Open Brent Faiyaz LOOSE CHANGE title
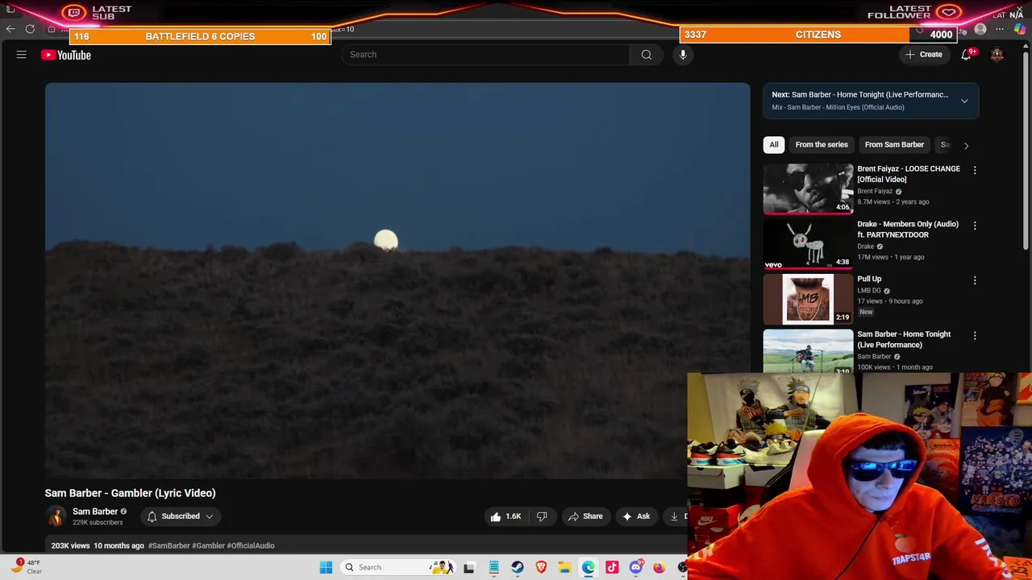 909,174
